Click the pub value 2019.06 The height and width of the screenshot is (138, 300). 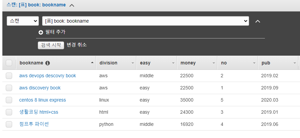[x=270, y=125]
